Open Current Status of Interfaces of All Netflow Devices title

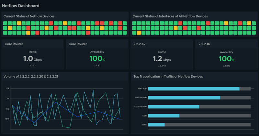pos(170,16)
